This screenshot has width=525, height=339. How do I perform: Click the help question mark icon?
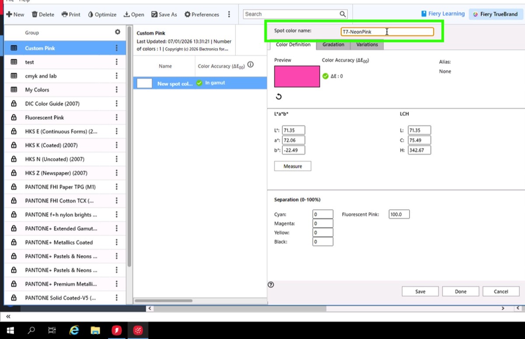[271, 285]
